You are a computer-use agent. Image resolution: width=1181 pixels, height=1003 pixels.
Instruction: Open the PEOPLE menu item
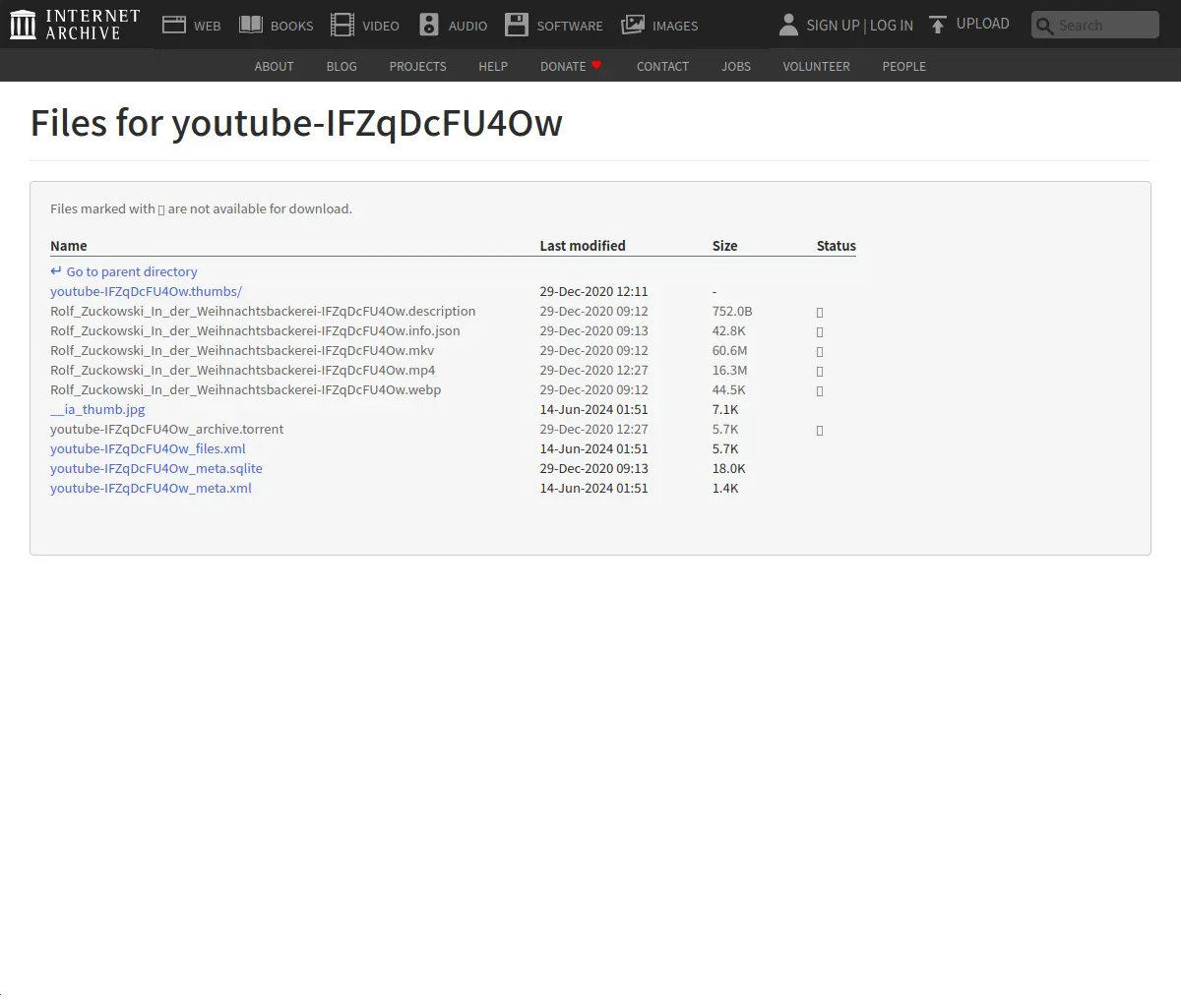pyautogui.click(x=903, y=66)
